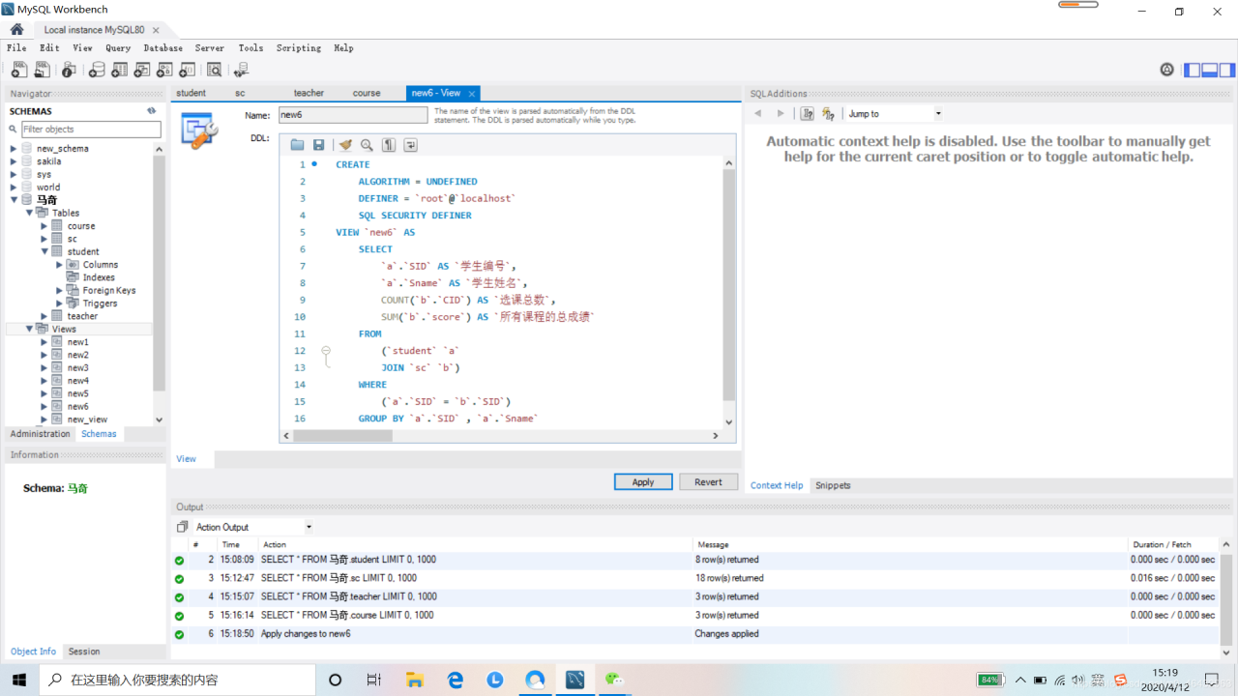Click the Apply button
The image size is (1238, 696).
(643, 481)
